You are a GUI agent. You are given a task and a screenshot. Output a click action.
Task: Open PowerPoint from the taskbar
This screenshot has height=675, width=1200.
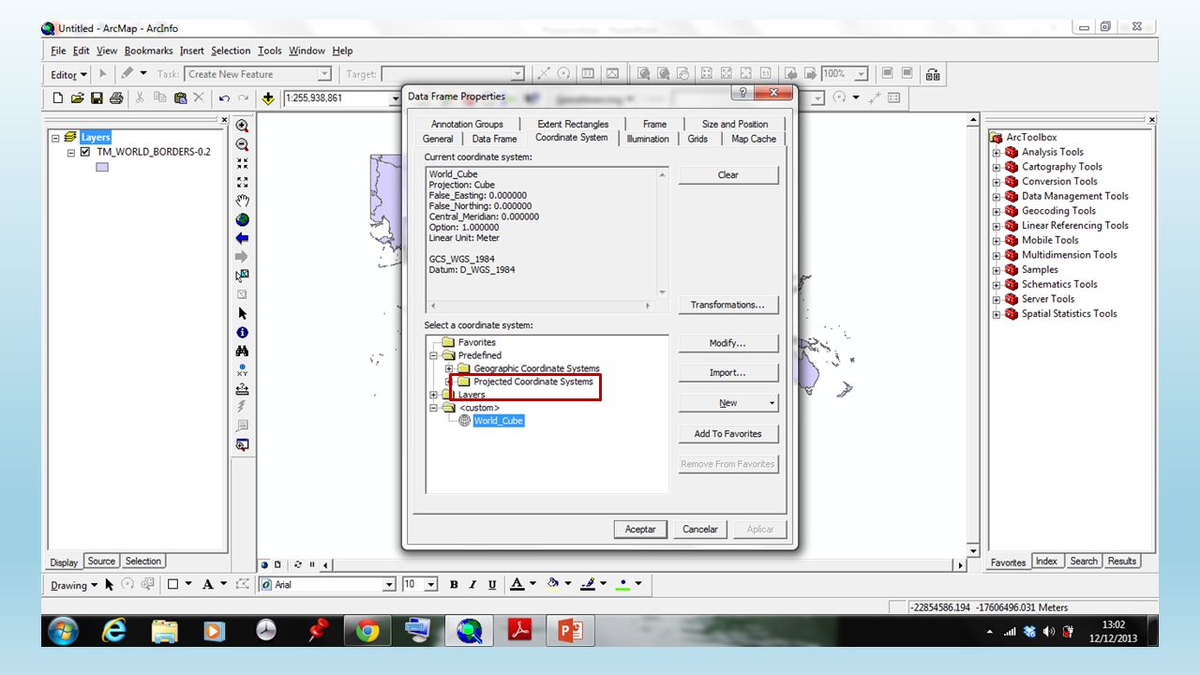pos(570,632)
